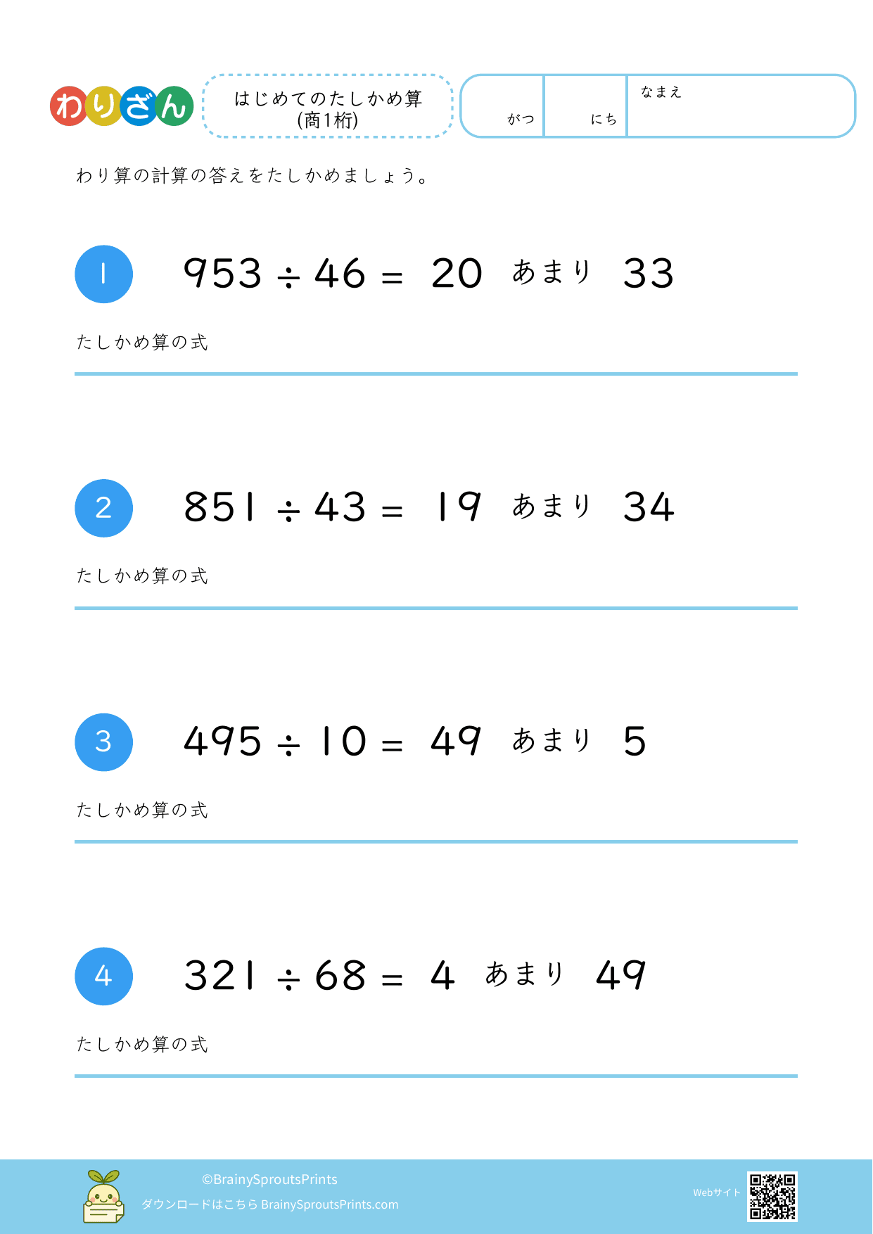Viewport: 873px width, 1234px height.
Task: Click the day (にち) entry field
Action: 585,106
